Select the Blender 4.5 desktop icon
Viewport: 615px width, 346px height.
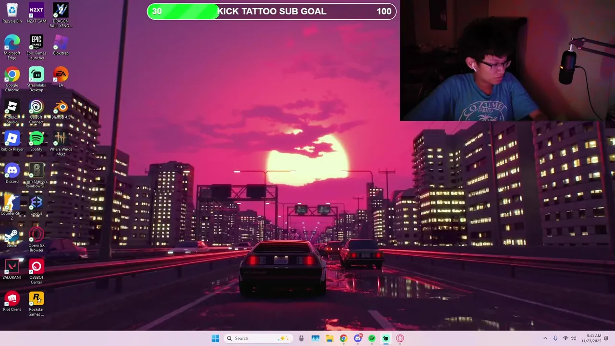point(61,109)
